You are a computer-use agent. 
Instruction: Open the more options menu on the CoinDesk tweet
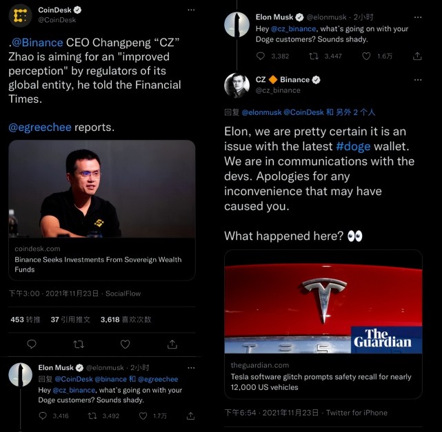point(192,10)
